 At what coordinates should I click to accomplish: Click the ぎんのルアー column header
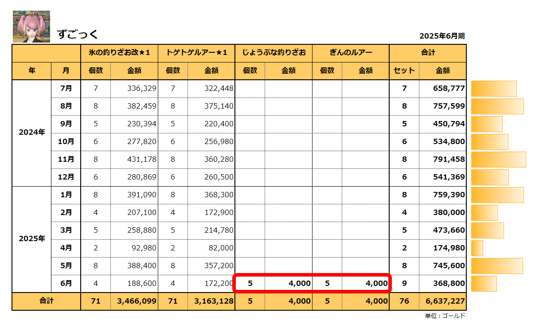[351, 53]
